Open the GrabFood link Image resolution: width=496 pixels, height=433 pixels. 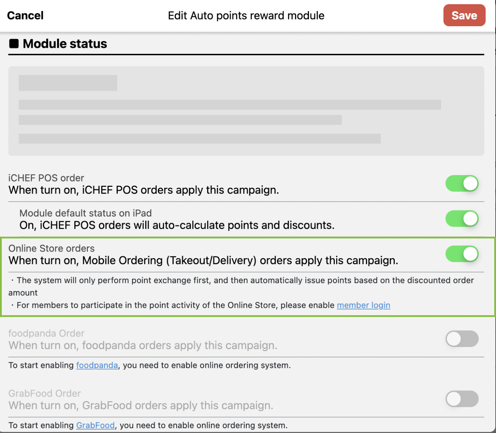(95, 425)
